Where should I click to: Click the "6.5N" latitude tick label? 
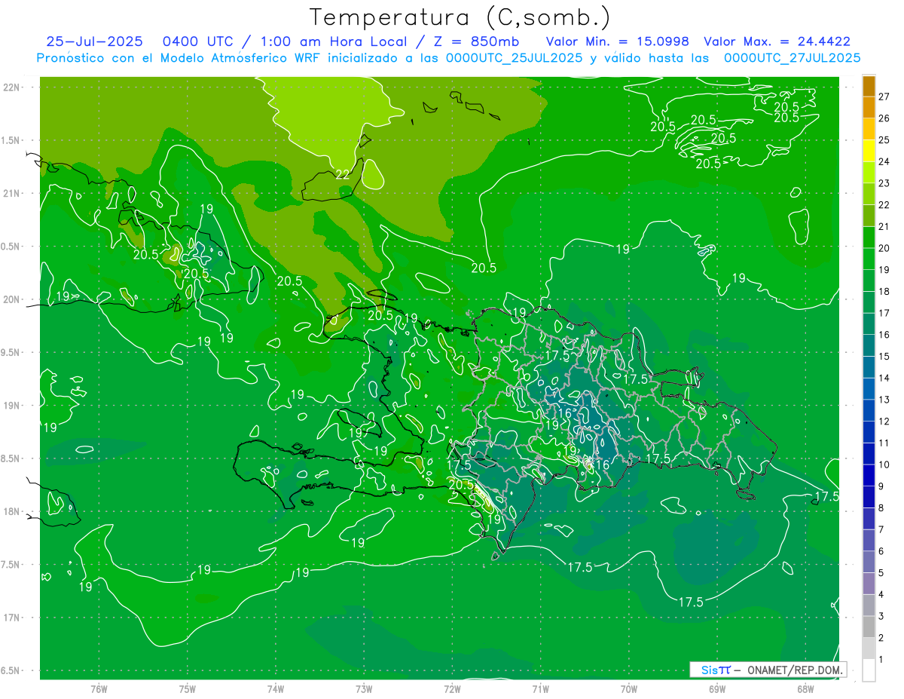(x=11, y=670)
